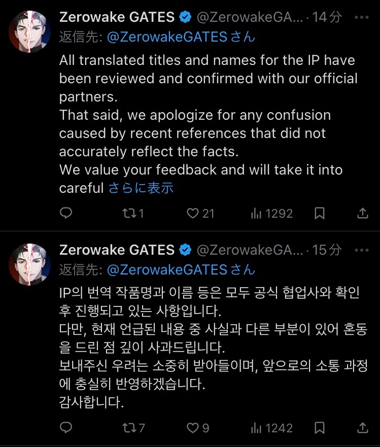Reply to the Korean tweet

point(66,428)
